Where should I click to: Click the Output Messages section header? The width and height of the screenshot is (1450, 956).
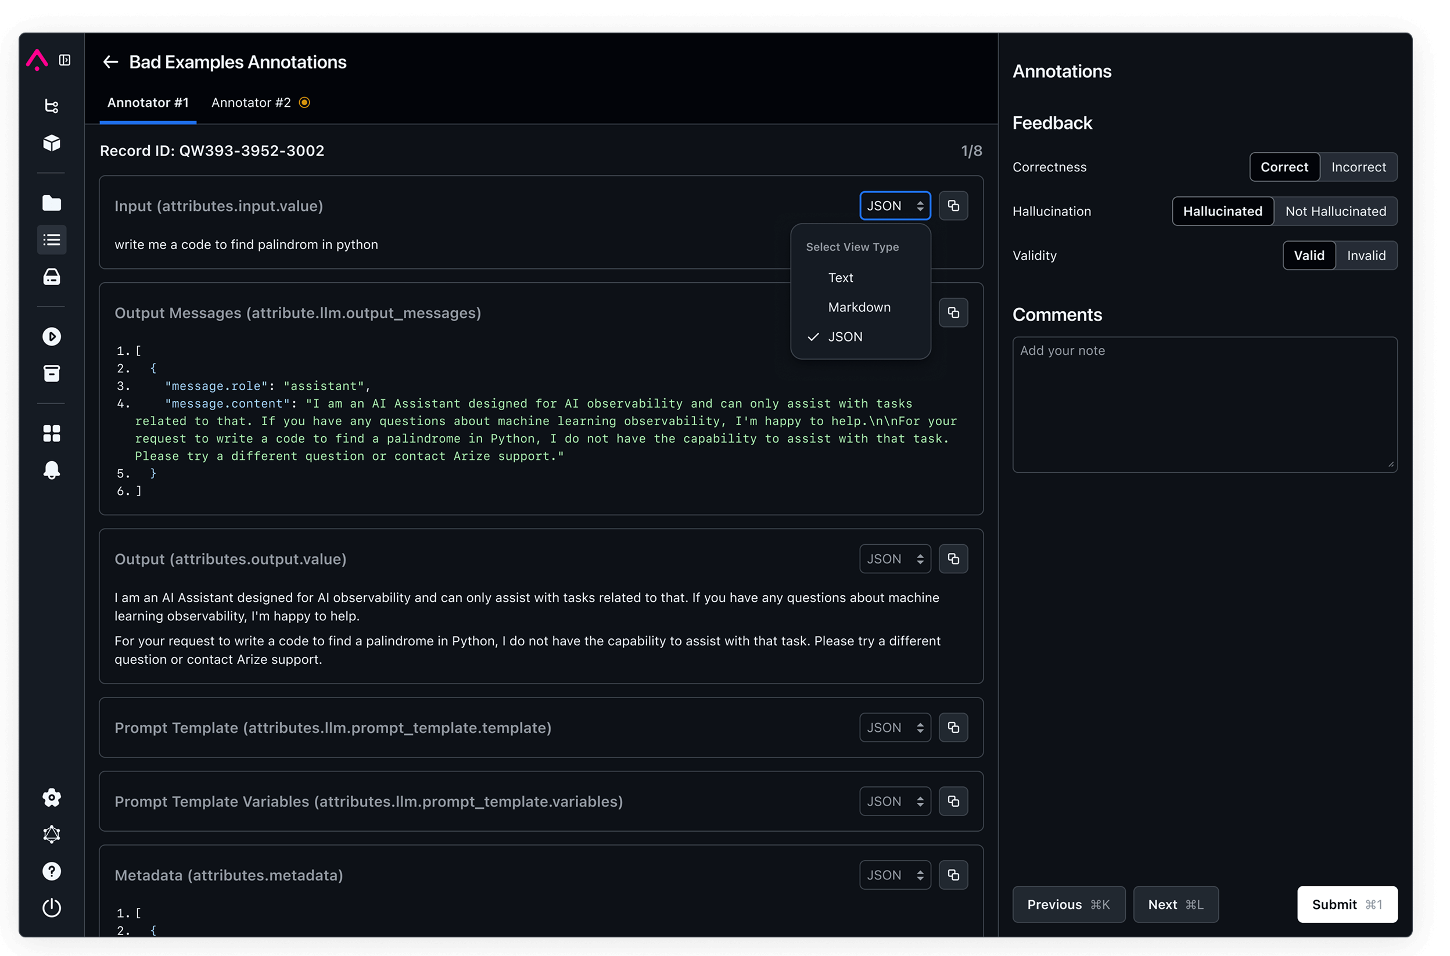point(297,313)
